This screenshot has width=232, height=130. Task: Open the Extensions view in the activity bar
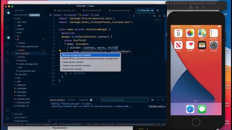tap(7, 44)
